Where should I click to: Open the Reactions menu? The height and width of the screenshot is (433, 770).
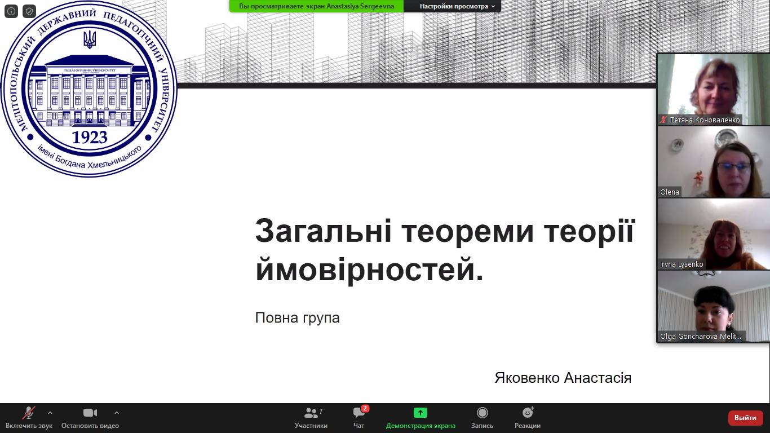coord(527,418)
